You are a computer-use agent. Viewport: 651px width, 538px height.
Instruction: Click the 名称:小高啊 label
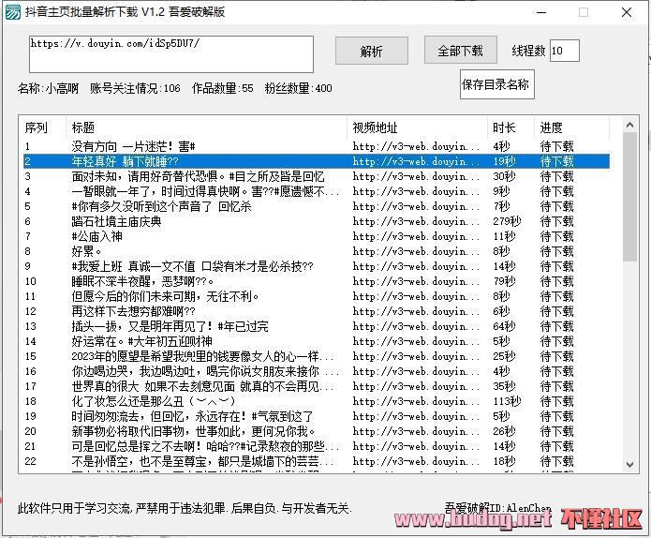[48, 88]
